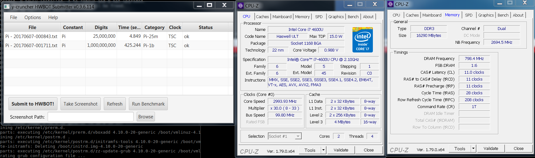535x158 pixels.
Task: Open the Help menu in y-cruncher
Action: click(x=53, y=17)
